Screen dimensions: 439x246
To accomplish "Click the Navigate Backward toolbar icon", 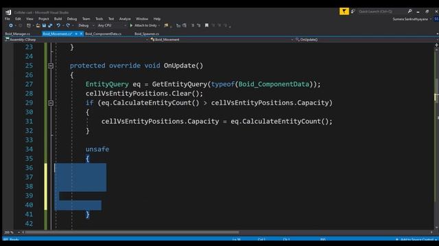I will [11, 25].
